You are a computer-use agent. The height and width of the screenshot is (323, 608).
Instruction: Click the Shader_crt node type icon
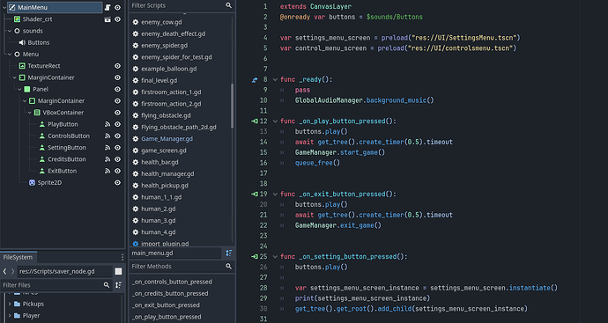tap(17, 19)
